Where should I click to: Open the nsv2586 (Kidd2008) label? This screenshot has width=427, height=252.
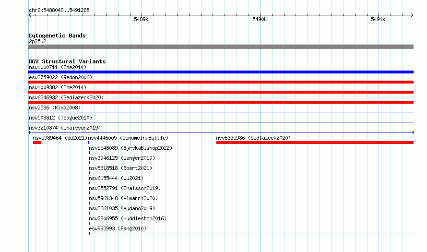(55, 108)
